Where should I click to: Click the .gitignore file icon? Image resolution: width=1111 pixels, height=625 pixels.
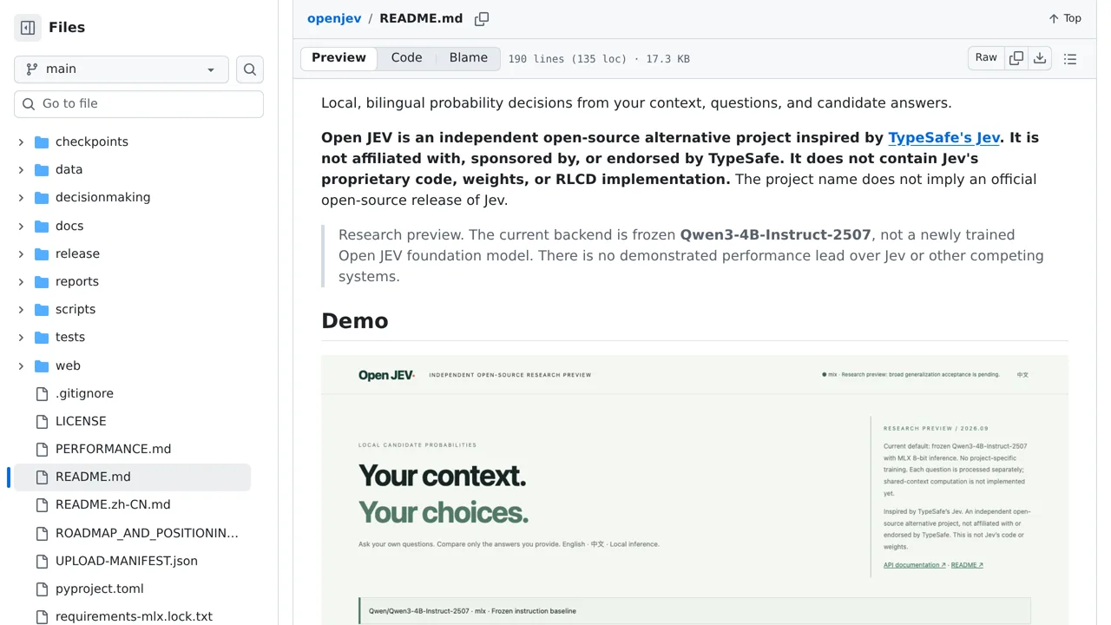[x=42, y=393]
